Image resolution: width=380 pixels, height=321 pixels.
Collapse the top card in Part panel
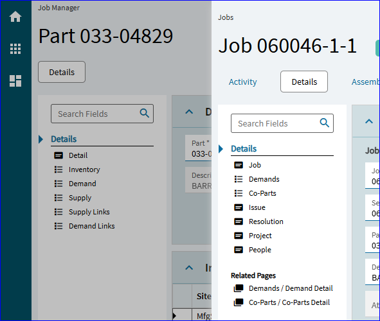click(x=189, y=112)
